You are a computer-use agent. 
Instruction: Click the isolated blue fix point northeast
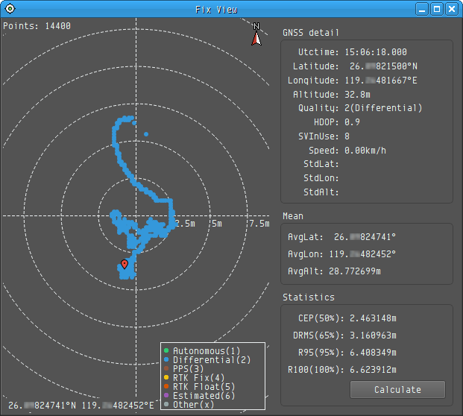146,134
